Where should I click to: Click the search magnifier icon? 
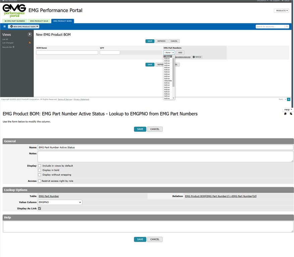(x=287, y=26)
